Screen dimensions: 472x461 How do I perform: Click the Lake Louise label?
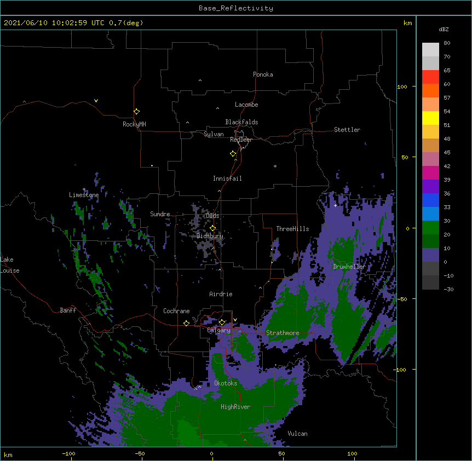point(10,265)
